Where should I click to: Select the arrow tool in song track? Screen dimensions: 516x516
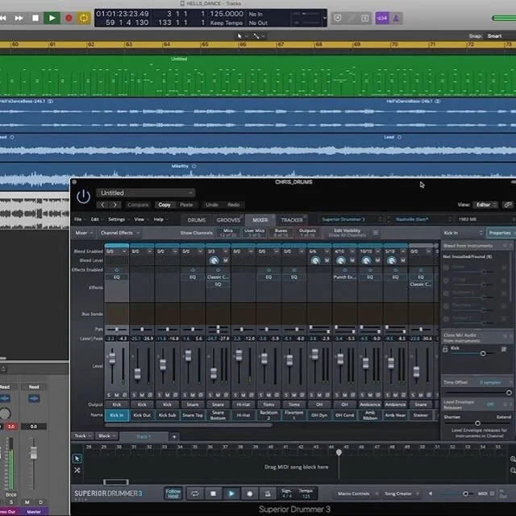pyautogui.click(x=77, y=459)
